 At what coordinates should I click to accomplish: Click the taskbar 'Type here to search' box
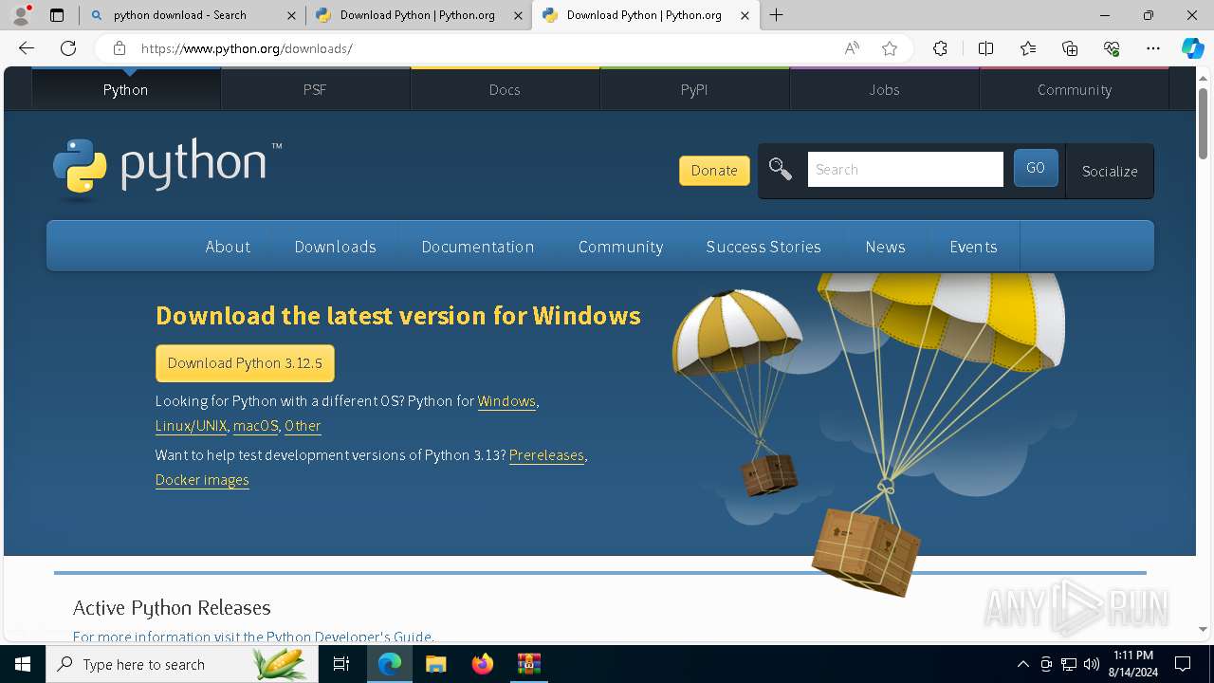[182, 664]
